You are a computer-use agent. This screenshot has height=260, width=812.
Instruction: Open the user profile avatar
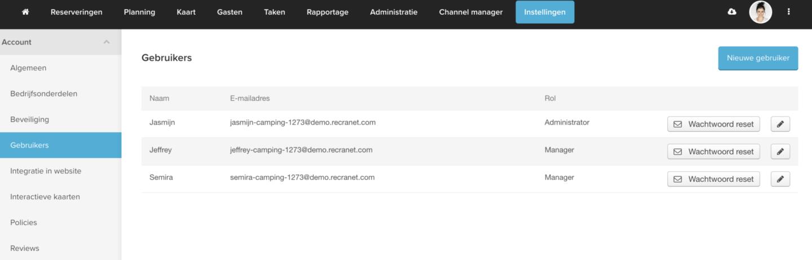tap(760, 12)
